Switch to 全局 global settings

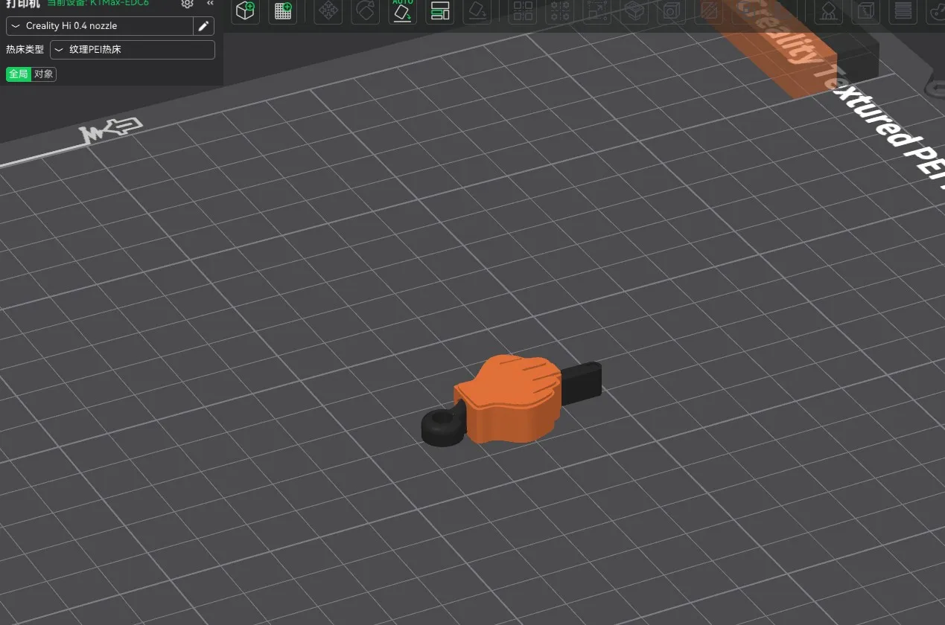tap(19, 74)
